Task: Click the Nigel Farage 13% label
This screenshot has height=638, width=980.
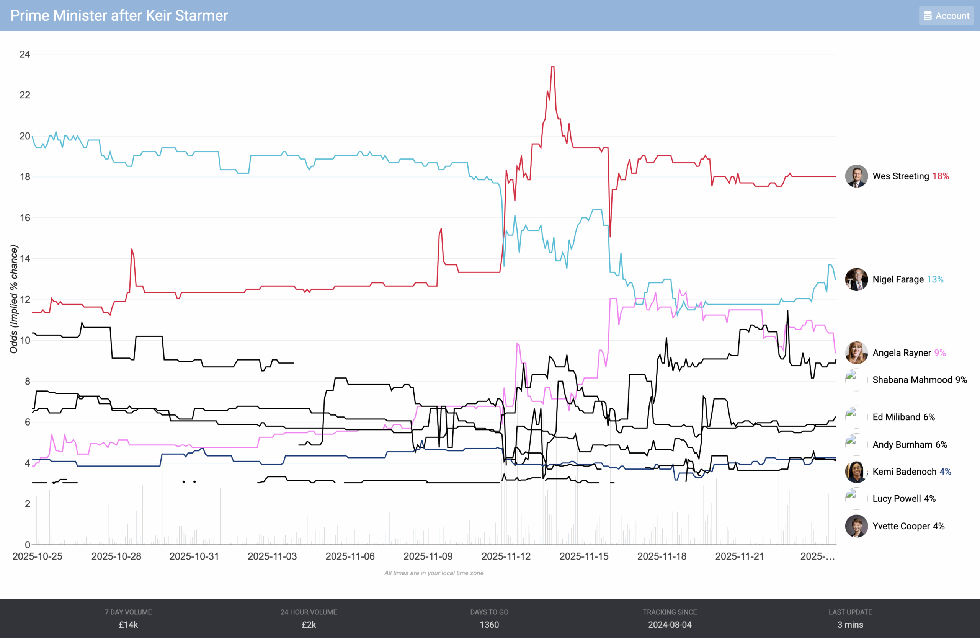Action: pos(908,279)
